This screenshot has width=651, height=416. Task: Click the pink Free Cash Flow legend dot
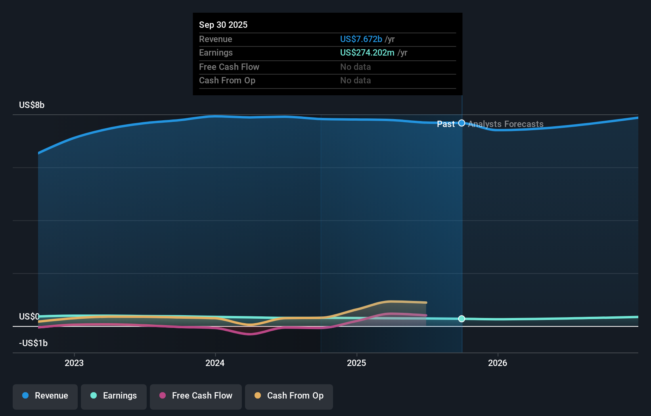point(163,396)
